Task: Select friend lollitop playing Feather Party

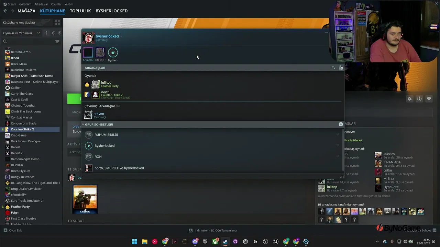Action: click(213, 84)
